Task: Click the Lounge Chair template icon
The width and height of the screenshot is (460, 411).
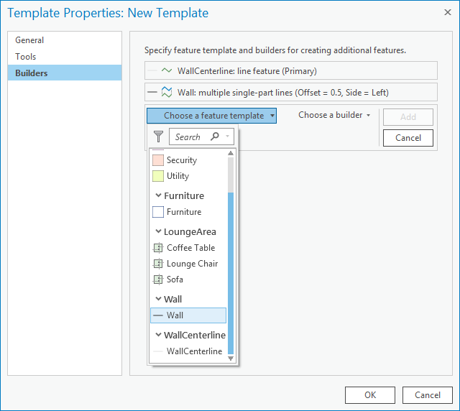Action: pos(158,264)
